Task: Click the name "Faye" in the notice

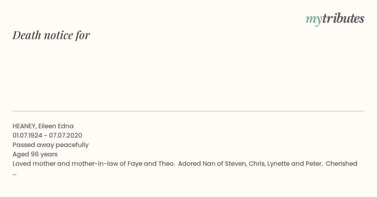Action: (135, 164)
